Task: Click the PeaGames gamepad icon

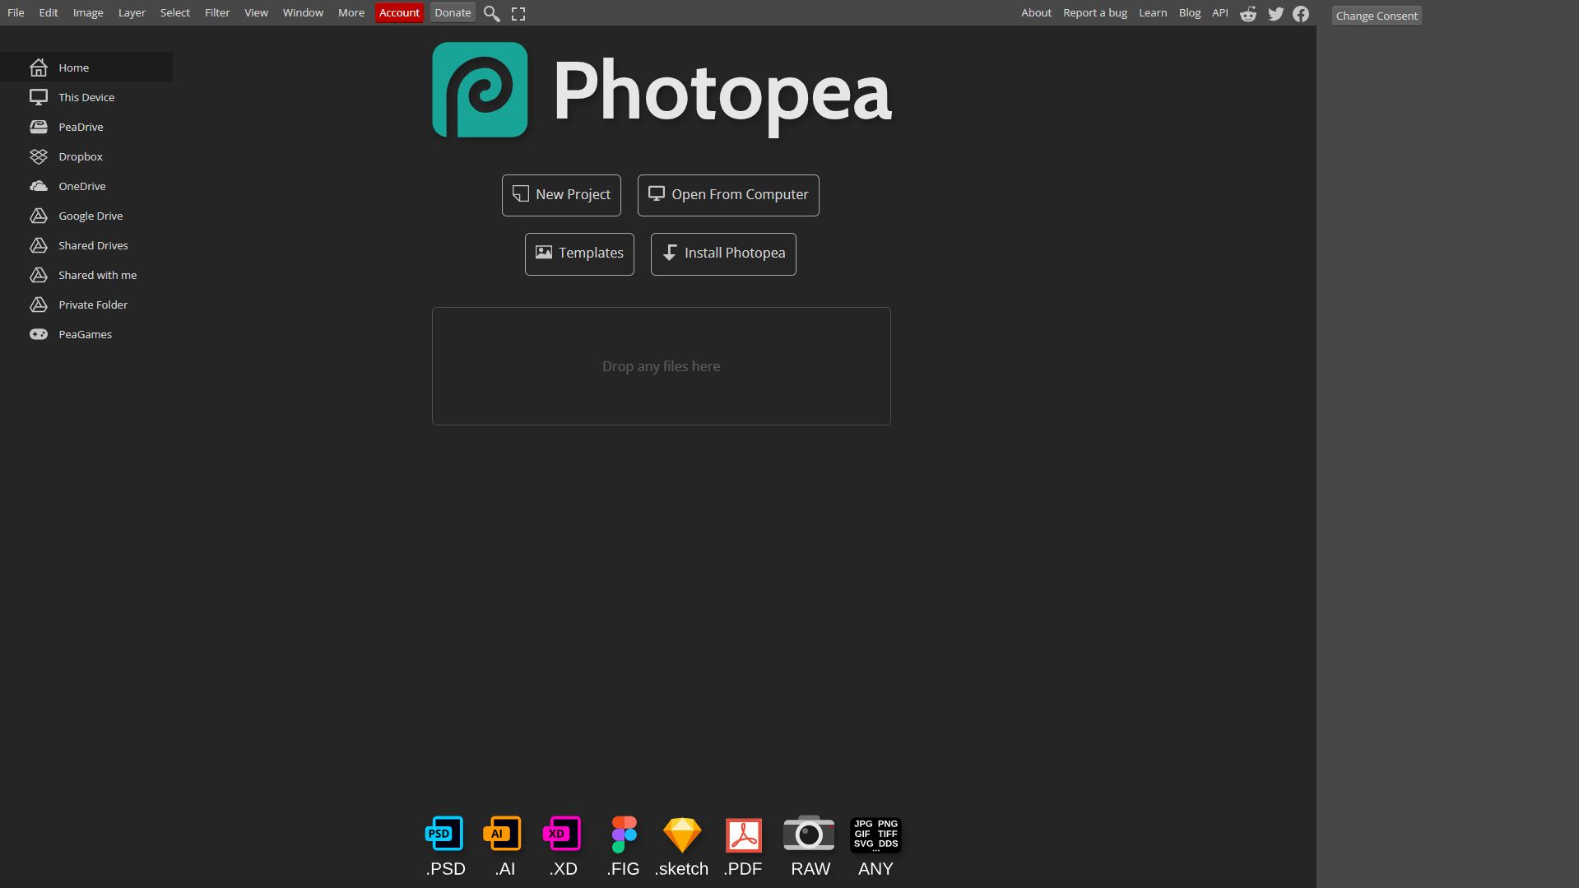Action: (39, 334)
